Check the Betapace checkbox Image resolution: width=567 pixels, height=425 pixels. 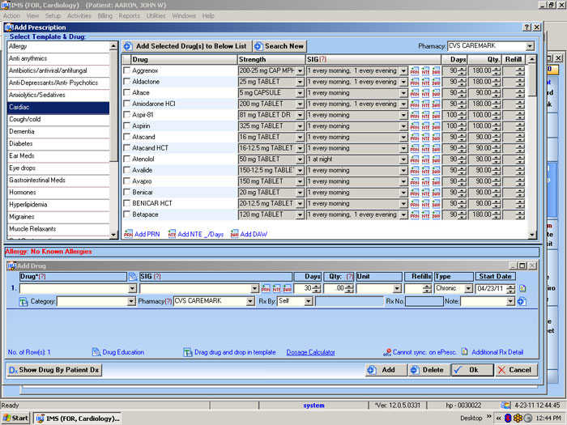pos(126,214)
